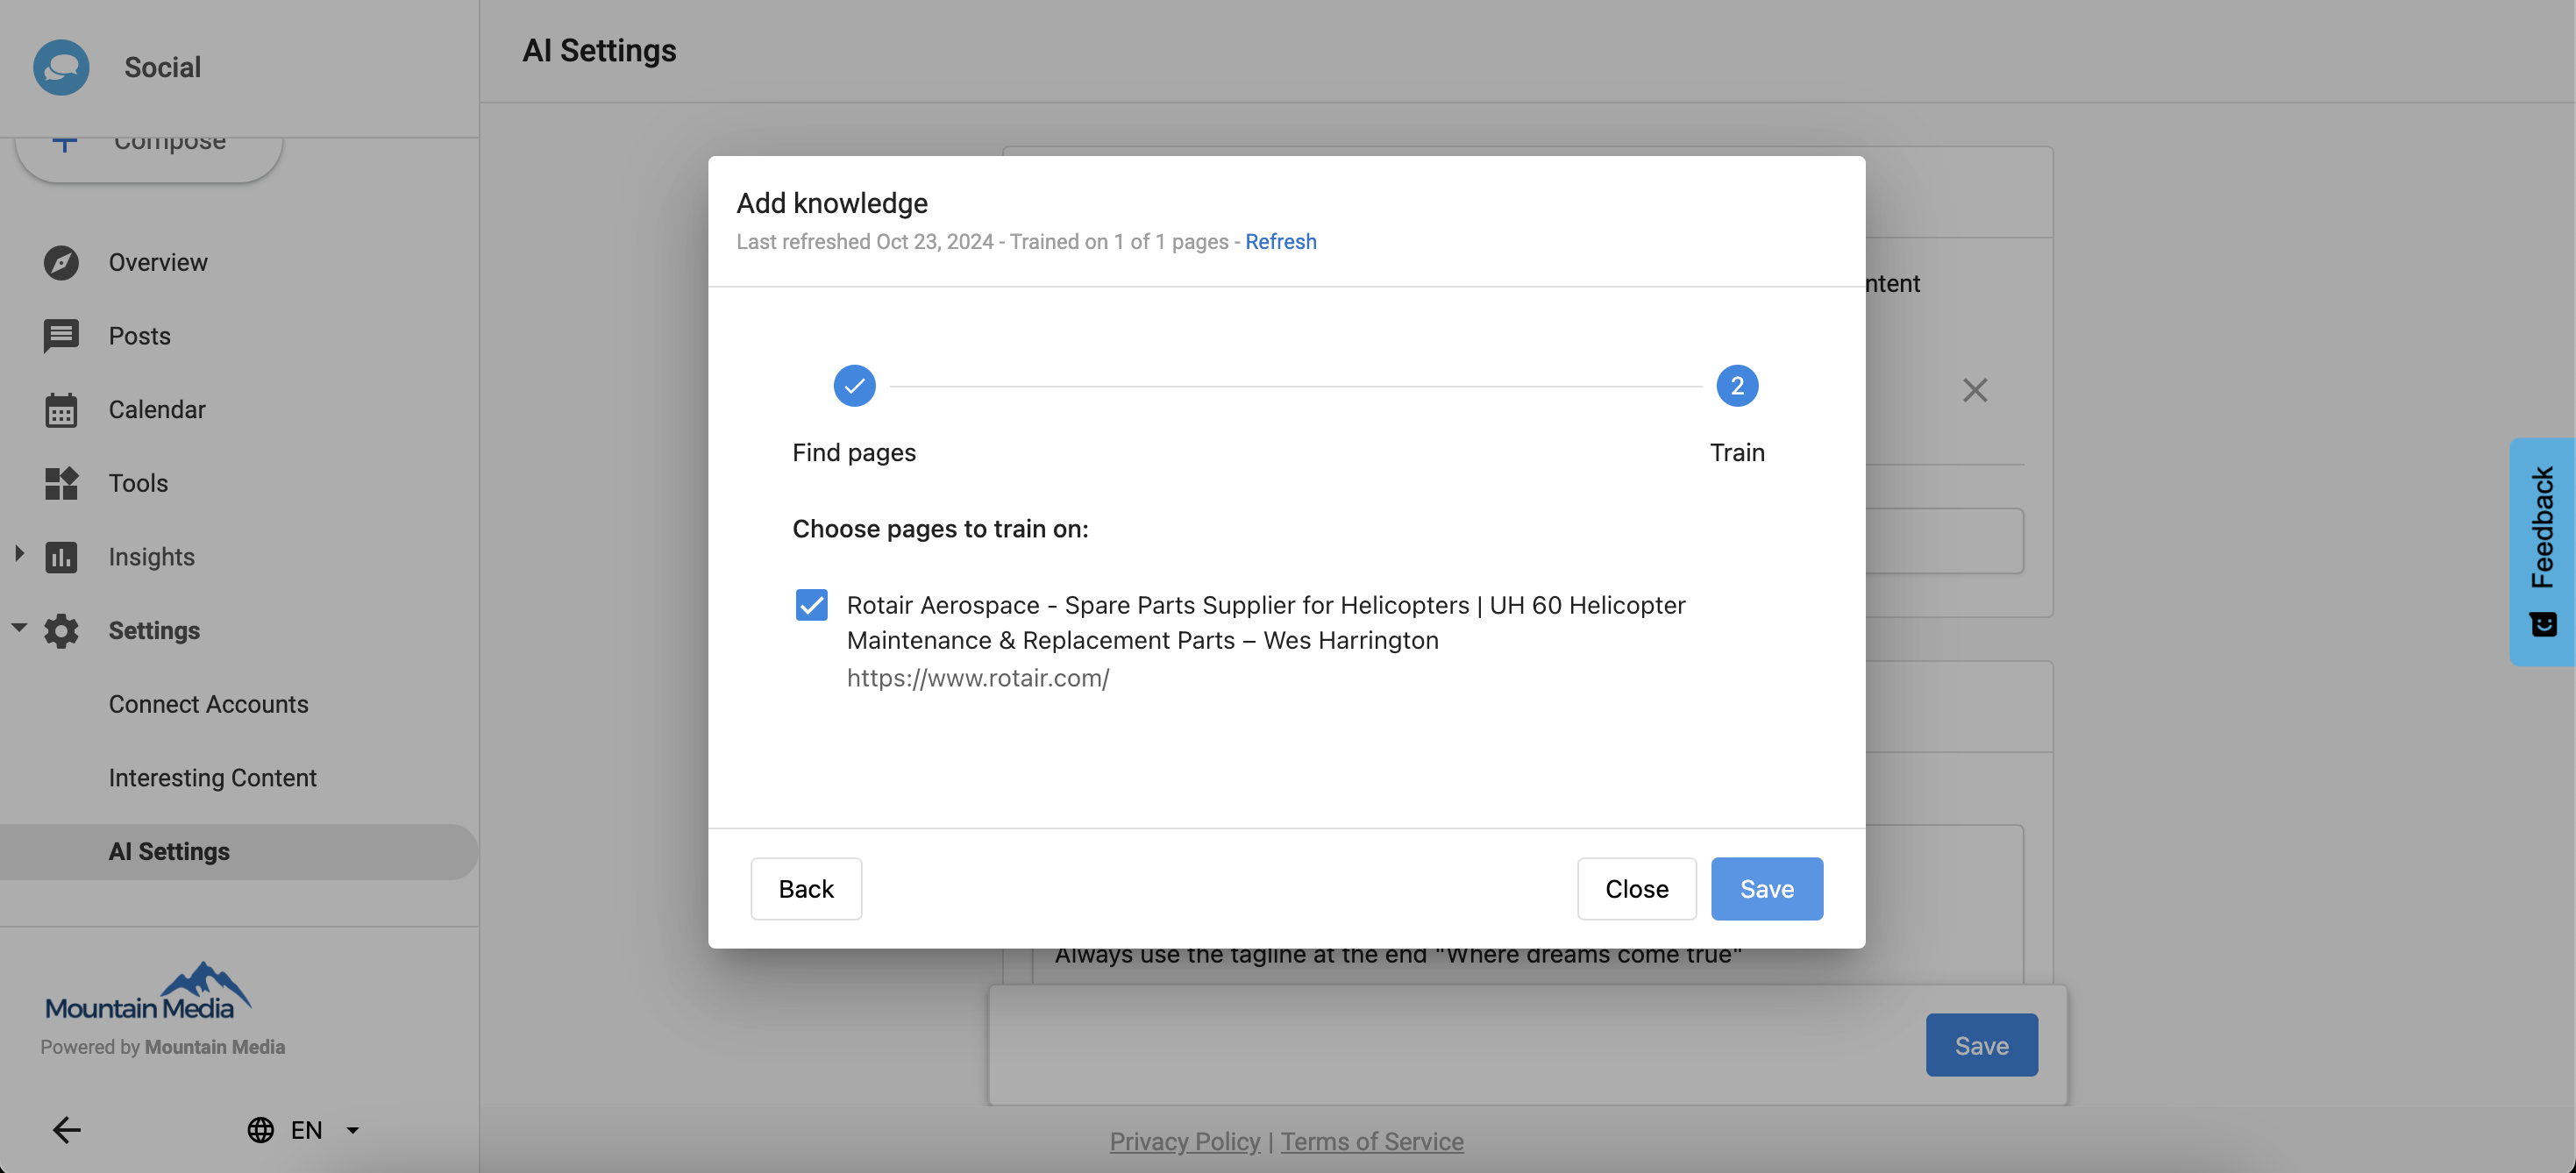This screenshot has width=2576, height=1173.
Task: Click Save in Add knowledge dialog
Action: (x=1766, y=889)
